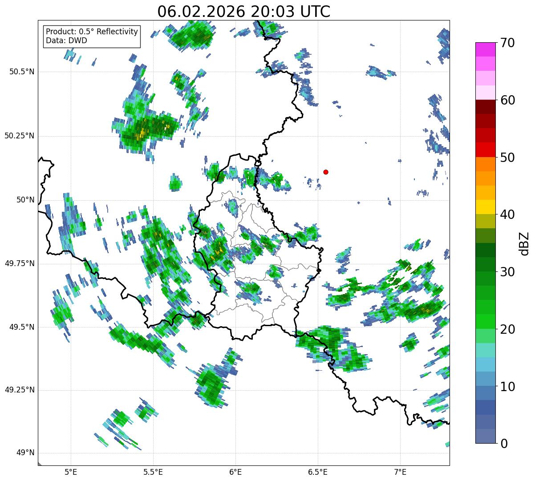Click the 49.25°N latitude label
The image size is (535, 481).
click(x=20, y=390)
